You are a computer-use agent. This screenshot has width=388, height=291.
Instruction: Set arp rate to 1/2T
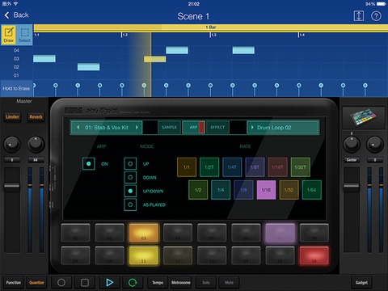click(209, 167)
